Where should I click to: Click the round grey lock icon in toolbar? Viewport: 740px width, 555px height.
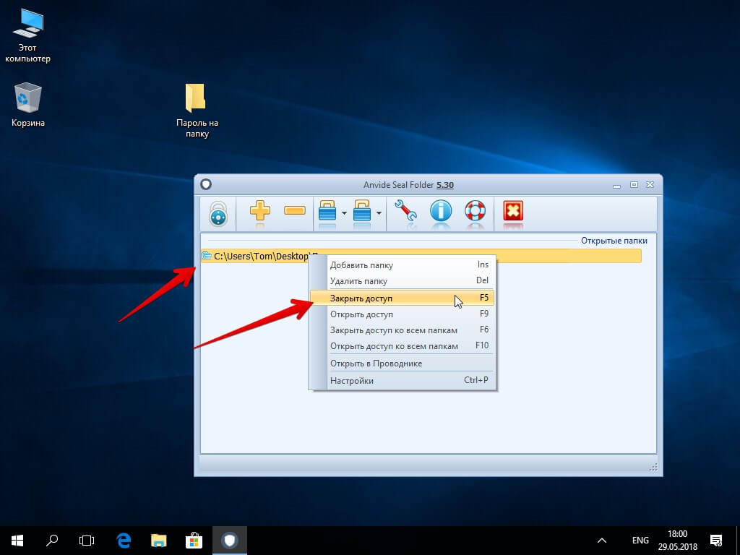pyautogui.click(x=218, y=214)
